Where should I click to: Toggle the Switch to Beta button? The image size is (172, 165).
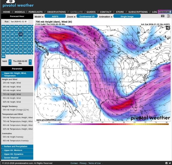point(165,12)
